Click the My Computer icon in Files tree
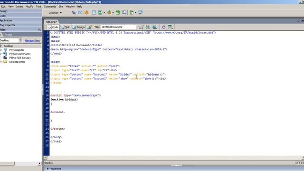The width and height of the screenshot is (304, 171). pyautogui.click(x=5, y=50)
